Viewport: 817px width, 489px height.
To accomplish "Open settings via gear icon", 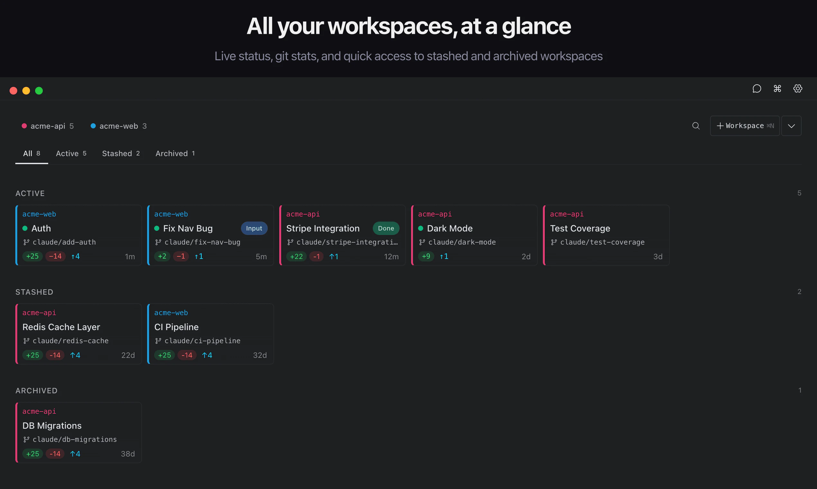I will click(x=798, y=89).
